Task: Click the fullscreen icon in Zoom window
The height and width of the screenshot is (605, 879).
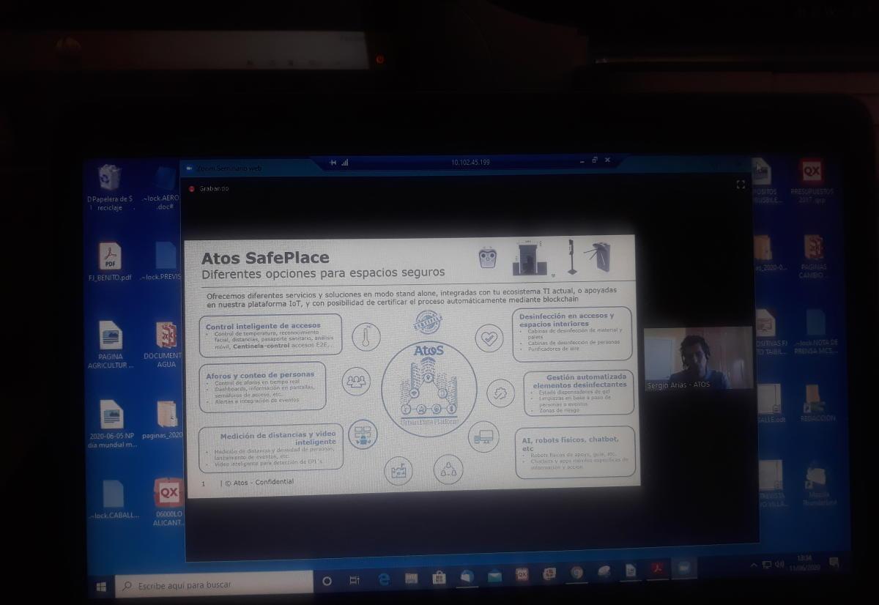Action: click(x=740, y=185)
